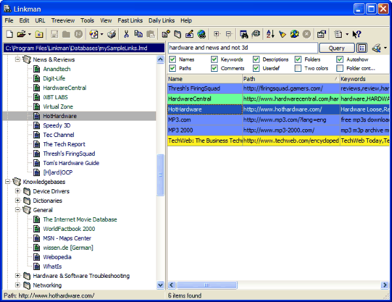Click the horizontal scrollbar thumb in results
Screen dimensions: 392x302
tap(206, 285)
